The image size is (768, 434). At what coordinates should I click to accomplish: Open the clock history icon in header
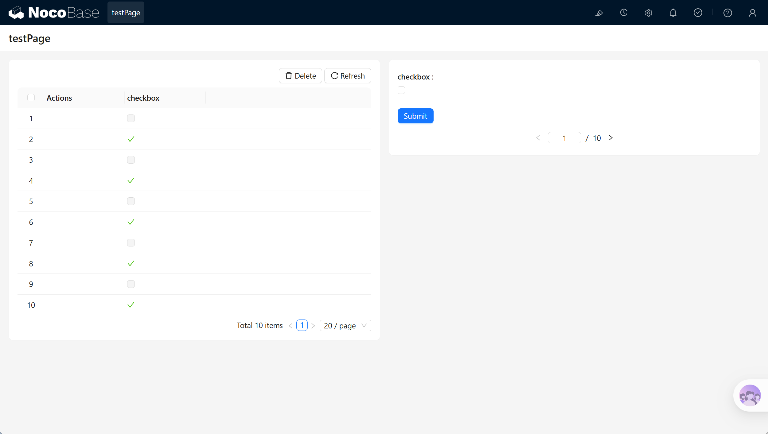click(624, 13)
